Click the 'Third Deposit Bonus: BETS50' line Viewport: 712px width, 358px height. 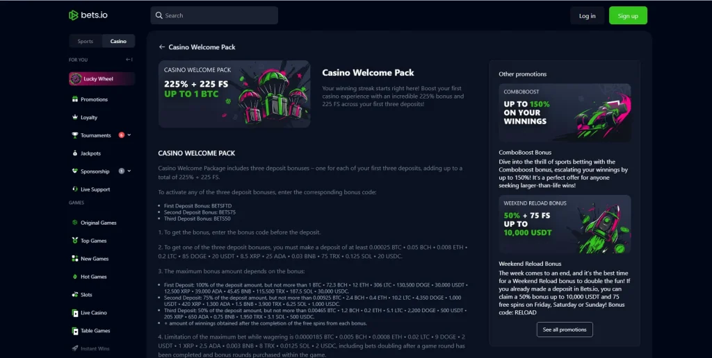[x=197, y=219]
